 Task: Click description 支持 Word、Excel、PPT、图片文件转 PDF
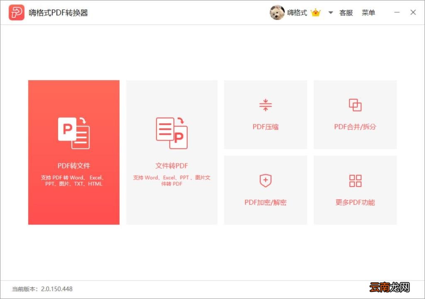pos(171,181)
